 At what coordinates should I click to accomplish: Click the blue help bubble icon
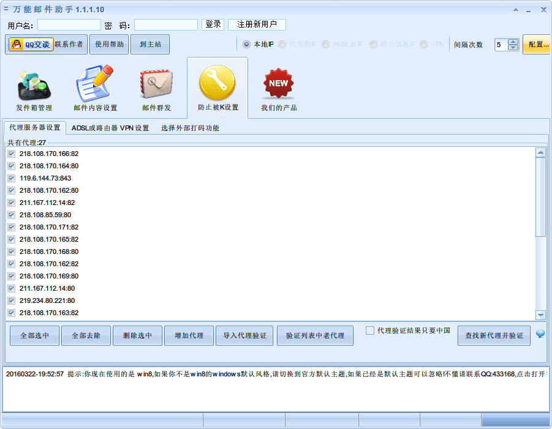540,334
